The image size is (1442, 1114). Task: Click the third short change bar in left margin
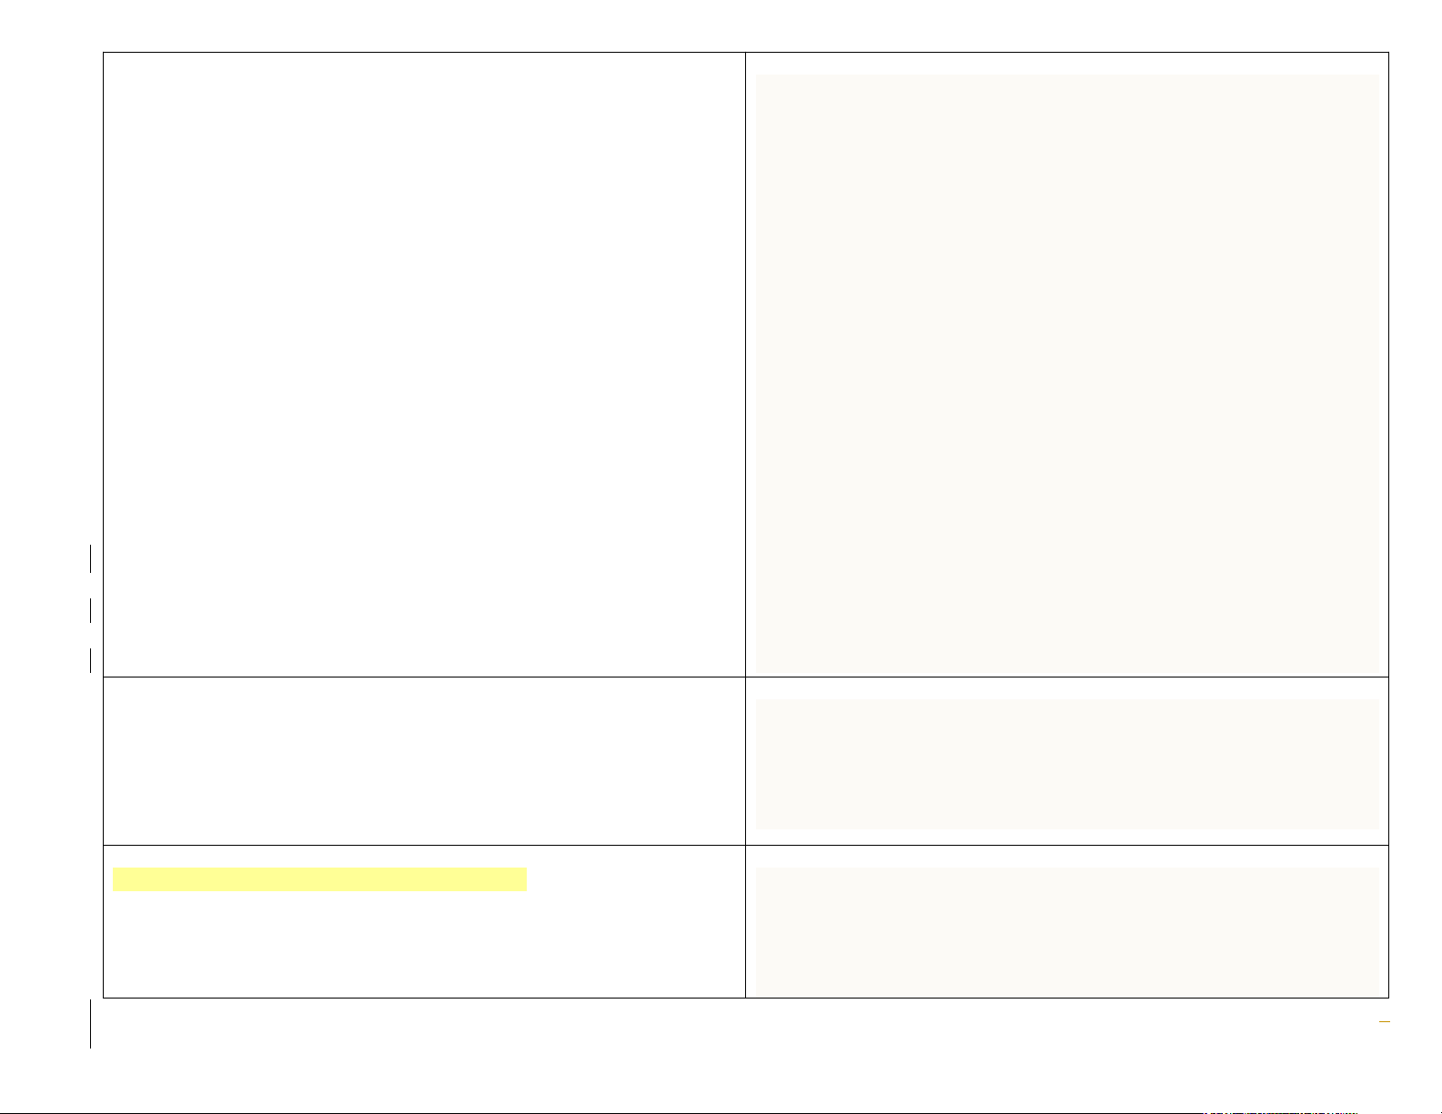[x=91, y=659]
